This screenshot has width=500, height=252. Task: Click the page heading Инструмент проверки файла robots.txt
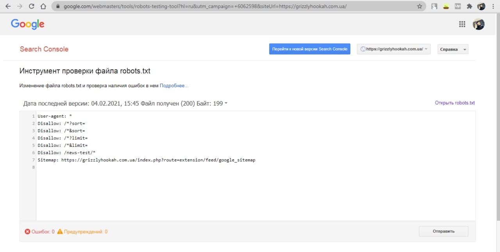[85, 71]
